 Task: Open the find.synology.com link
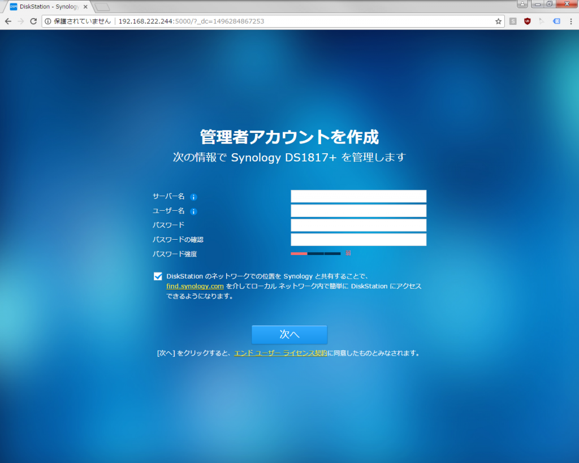click(x=195, y=286)
